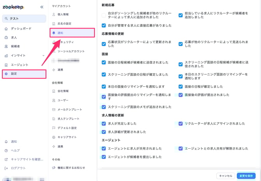Uncheck 自分が管理する求人に直接応募がありました

(x=104, y=25)
